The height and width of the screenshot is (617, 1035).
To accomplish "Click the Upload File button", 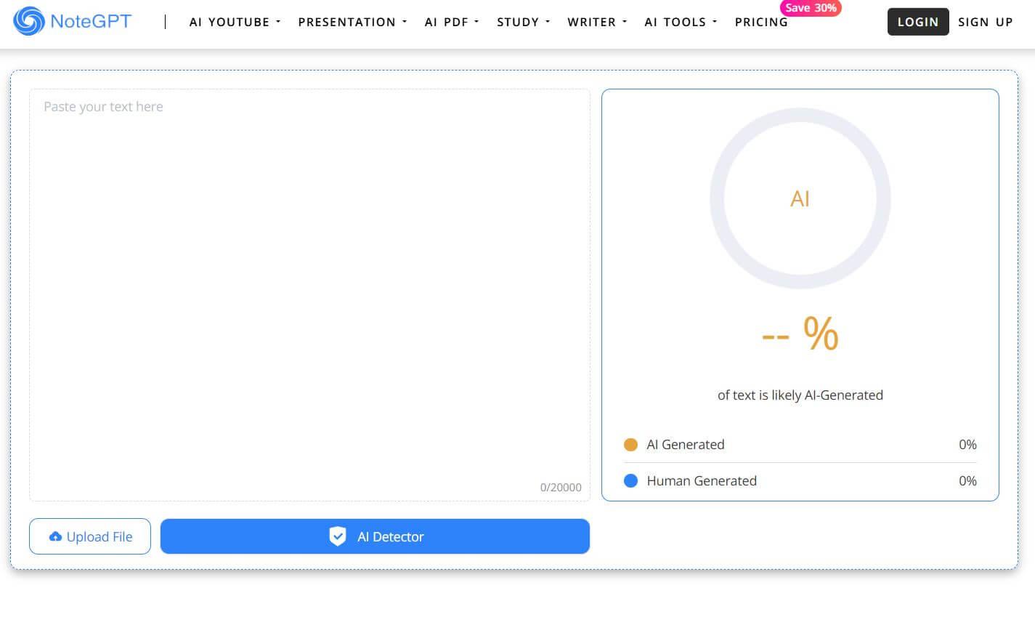I will [90, 536].
